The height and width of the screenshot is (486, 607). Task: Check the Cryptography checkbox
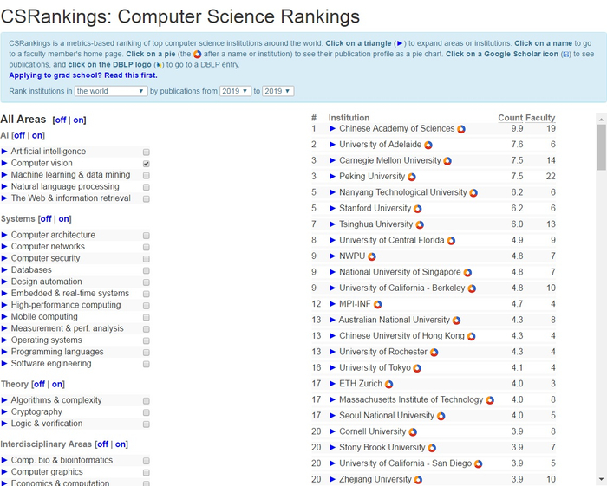point(147,412)
